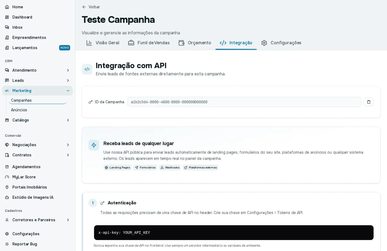Click the "Autenticação" step heading

(122, 203)
